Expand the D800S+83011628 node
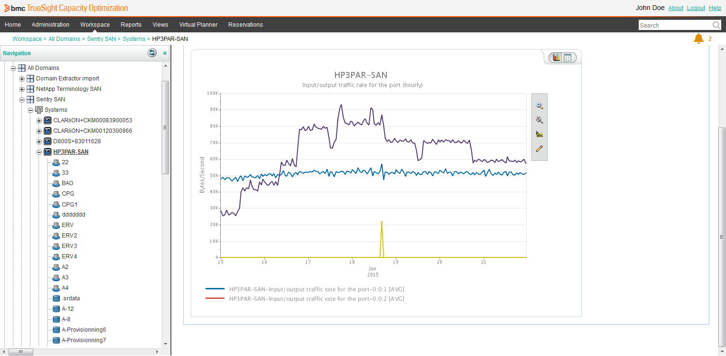The width and height of the screenshot is (726, 356). click(39, 141)
